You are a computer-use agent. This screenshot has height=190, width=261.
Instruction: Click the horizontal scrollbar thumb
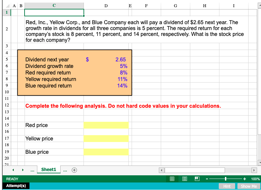[195, 170]
